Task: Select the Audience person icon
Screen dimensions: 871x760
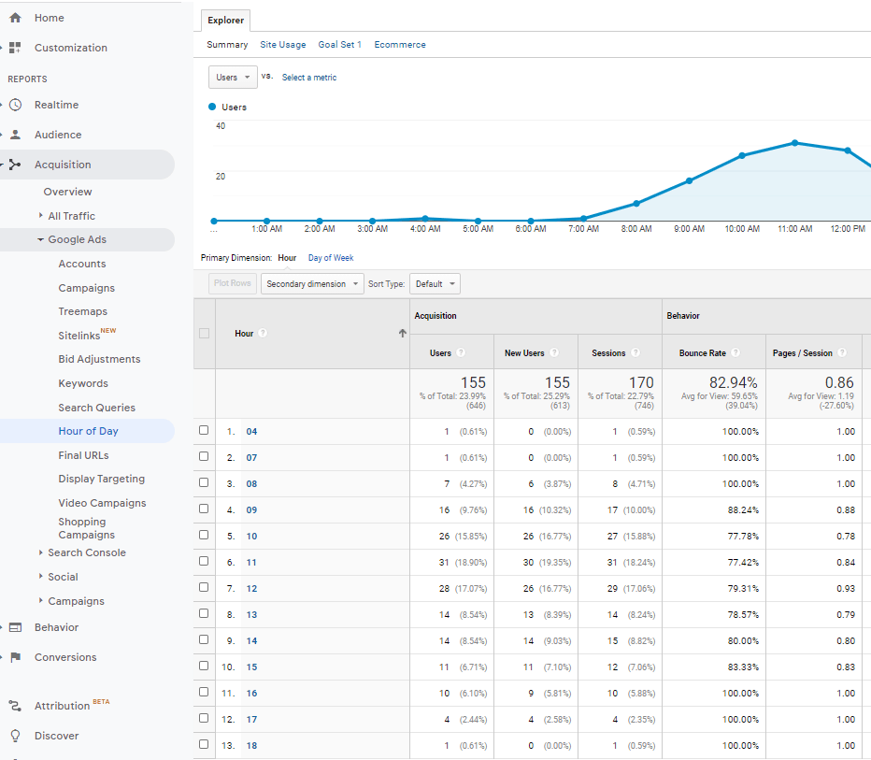Action: [15, 135]
